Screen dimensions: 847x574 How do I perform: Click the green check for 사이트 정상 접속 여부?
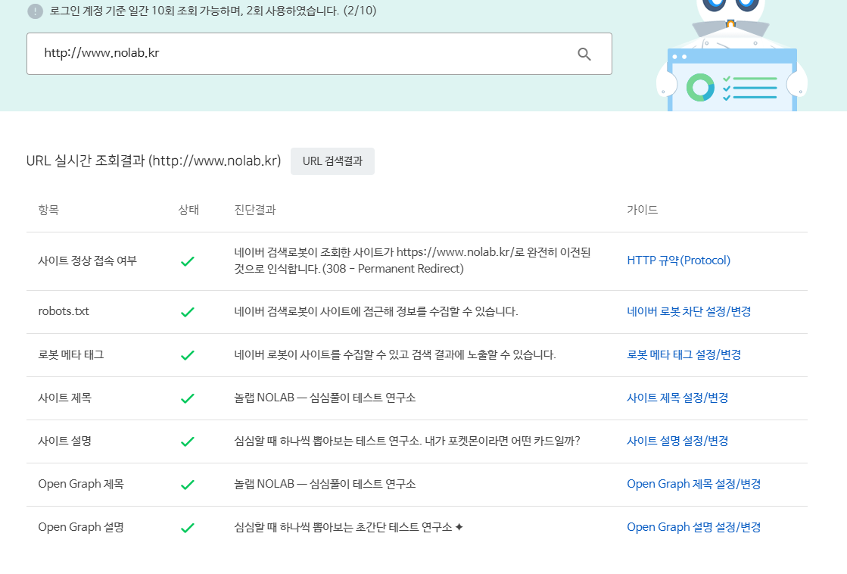(x=188, y=261)
